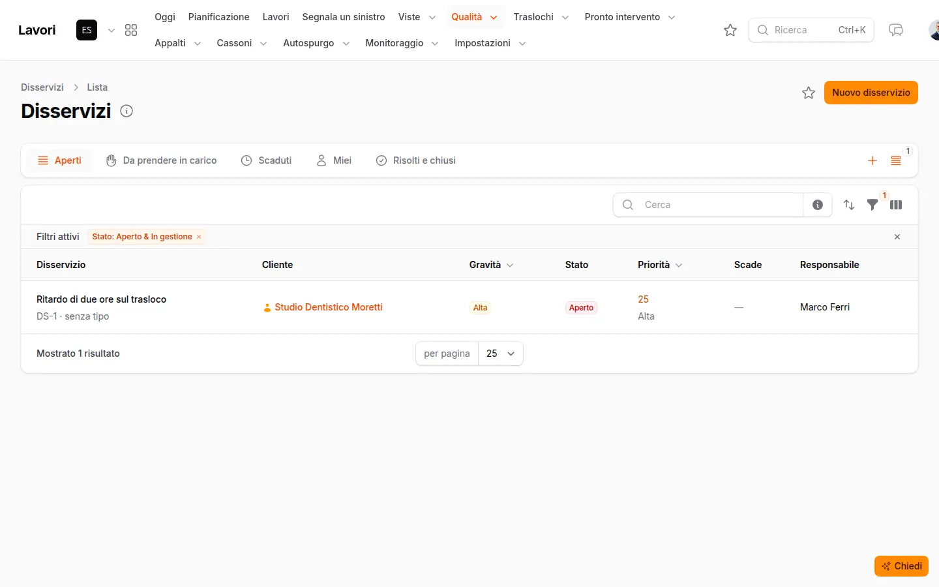Expand the workspace switcher chevron
The width and height of the screenshot is (939, 587).
[x=112, y=30]
